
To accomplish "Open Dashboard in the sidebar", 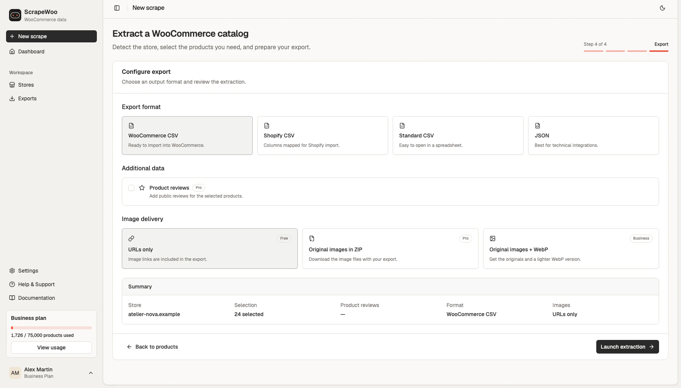I will [x=51, y=51].
